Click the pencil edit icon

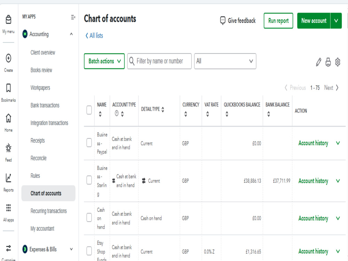tap(318, 62)
